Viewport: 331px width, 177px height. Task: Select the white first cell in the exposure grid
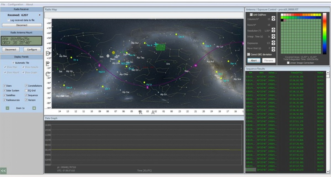282,15
